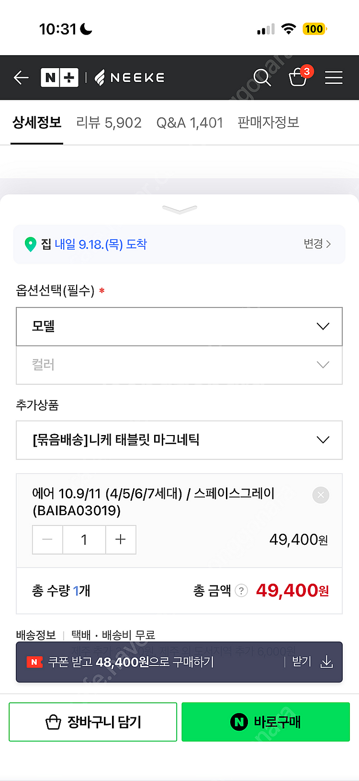Open the 컬러 option dropdown
The image size is (359, 781).
(x=179, y=365)
